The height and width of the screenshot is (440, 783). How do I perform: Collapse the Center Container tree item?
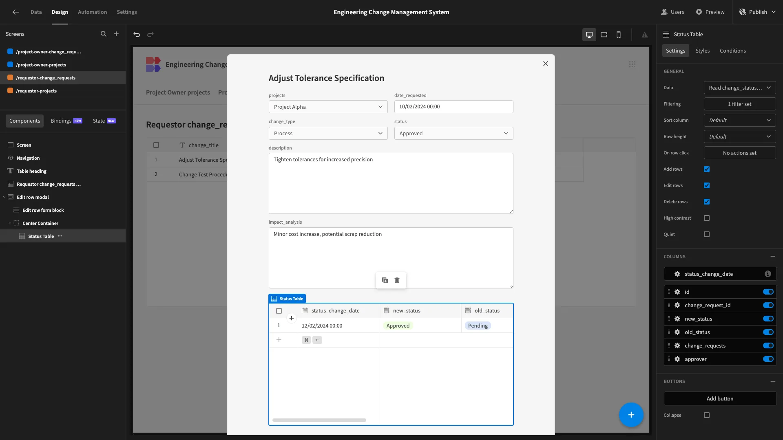point(10,223)
